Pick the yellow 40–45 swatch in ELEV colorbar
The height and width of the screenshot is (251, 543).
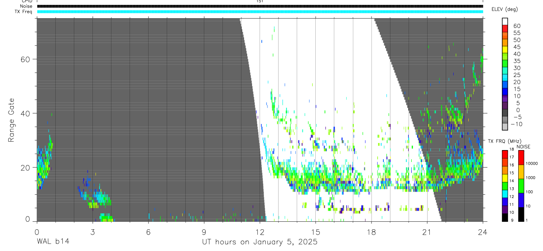[505, 50]
